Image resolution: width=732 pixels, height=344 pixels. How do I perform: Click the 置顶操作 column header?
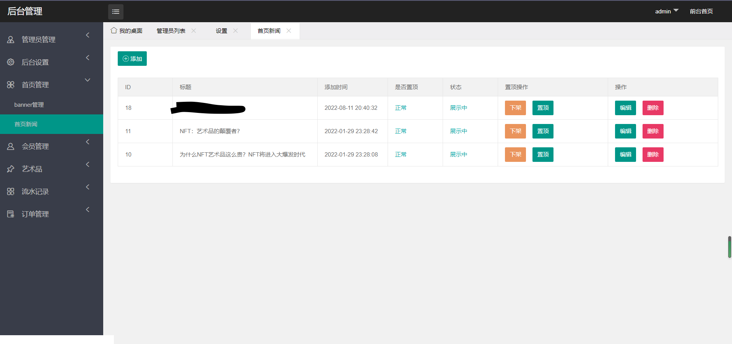[x=516, y=87]
